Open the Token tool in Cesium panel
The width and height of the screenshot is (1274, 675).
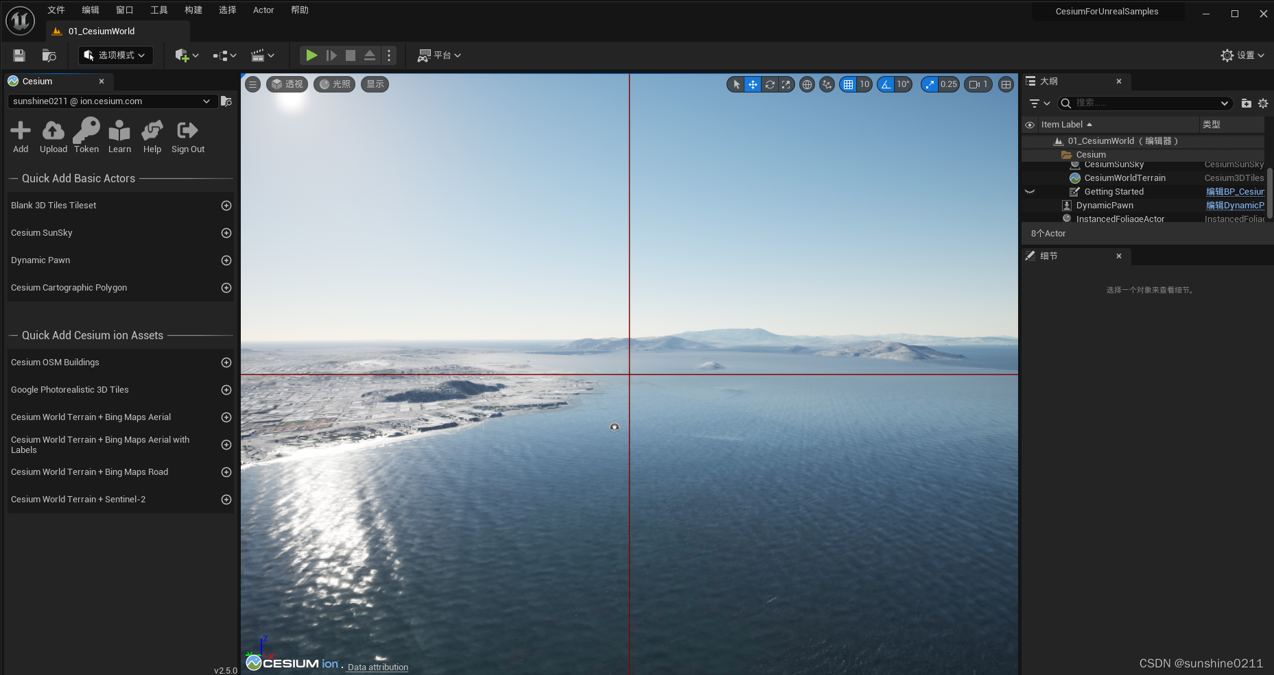pos(86,135)
